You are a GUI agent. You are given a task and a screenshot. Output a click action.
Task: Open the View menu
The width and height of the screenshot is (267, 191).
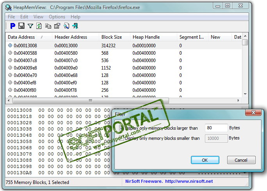tap(38, 17)
